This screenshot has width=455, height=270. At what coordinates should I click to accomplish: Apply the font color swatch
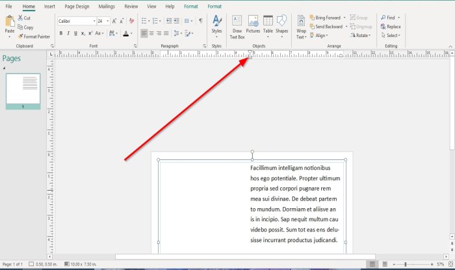tap(125, 33)
